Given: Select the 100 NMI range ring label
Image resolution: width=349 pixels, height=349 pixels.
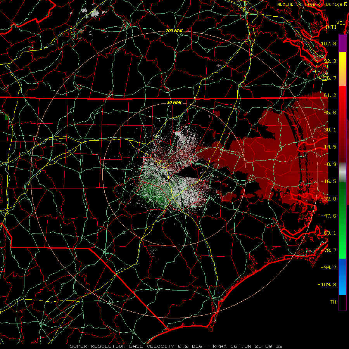Looking at the screenshot, I should tap(174, 31).
